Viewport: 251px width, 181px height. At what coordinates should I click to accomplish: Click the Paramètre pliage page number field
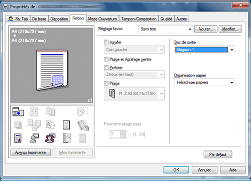115,134
